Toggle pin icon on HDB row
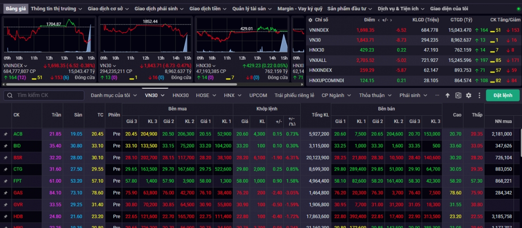Viewport: 522px width, 228px height. pos(5,216)
